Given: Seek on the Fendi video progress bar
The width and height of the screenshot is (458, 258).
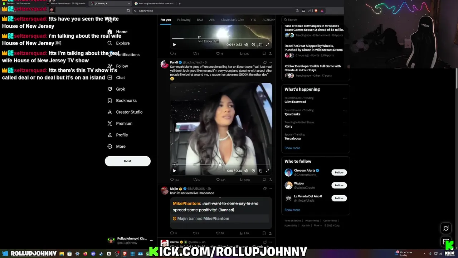Looking at the screenshot, I should click(x=221, y=165).
